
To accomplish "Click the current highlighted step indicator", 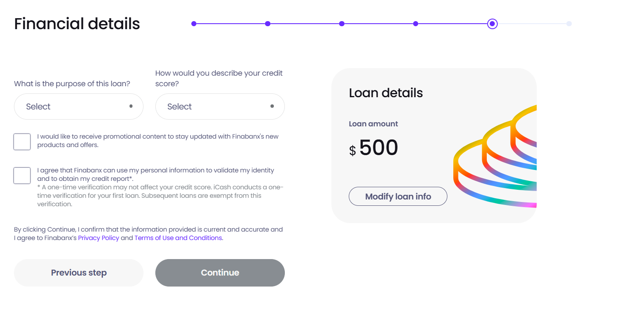I will [492, 24].
